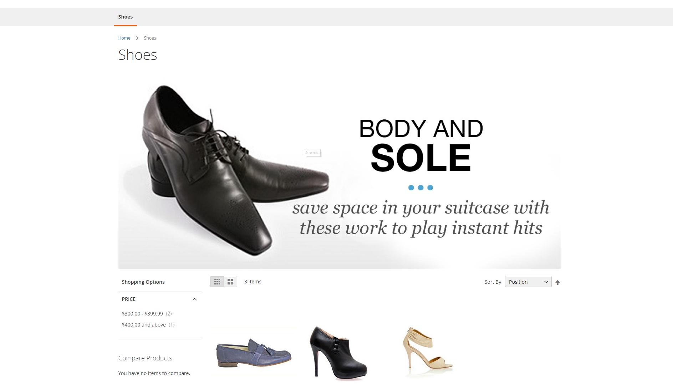Switch to grid view mode
Image resolution: width=673 pixels, height=385 pixels.
click(217, 282)
